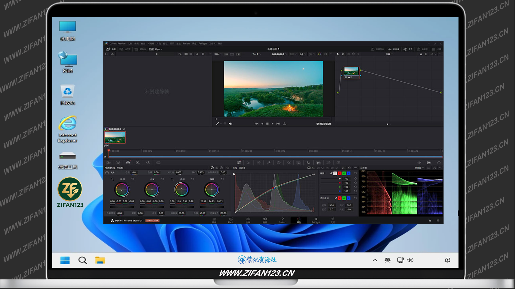The image size is (515, 289).
Task: Click the Lift (暗部) color wheel
Action: point(122,190)
